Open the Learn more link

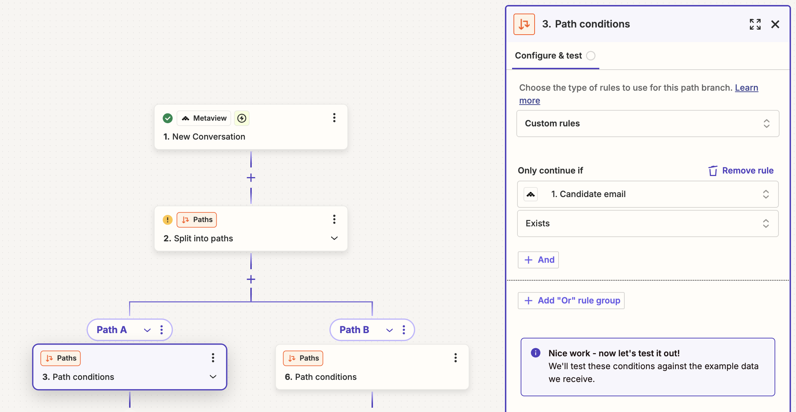[x=746, y=88]
